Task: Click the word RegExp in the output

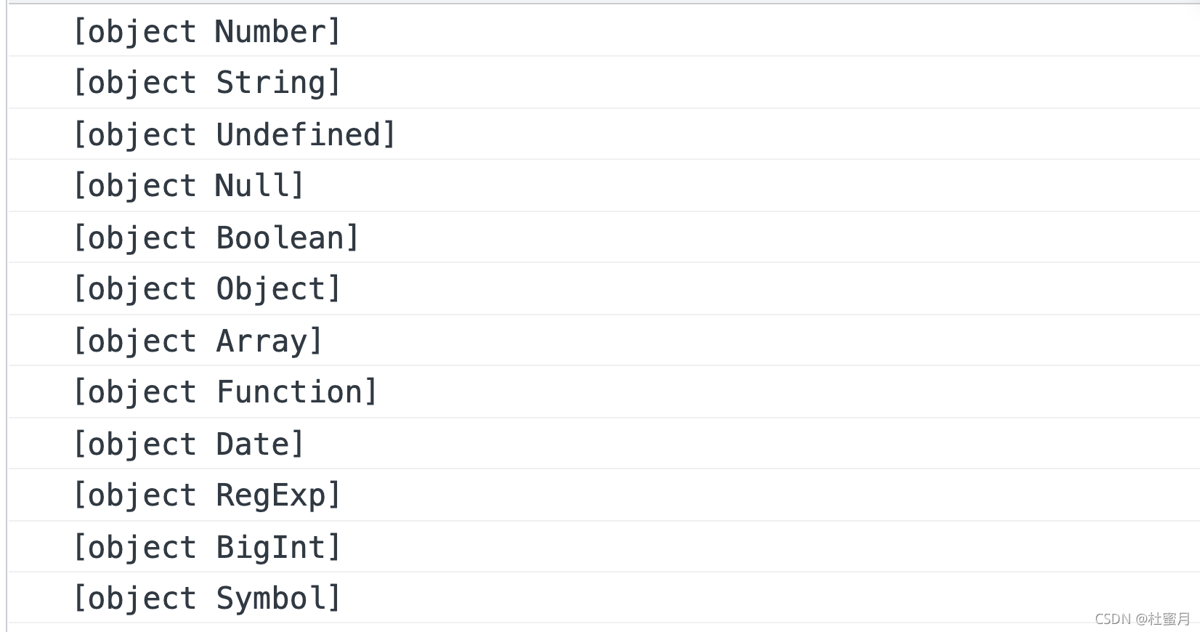Action: click(x=271, y=495)
